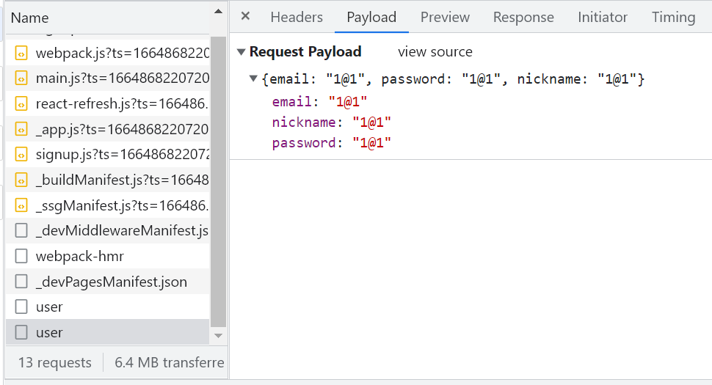
Task: Click the _buildManifest.js script file icon
Action: [22, 180]
